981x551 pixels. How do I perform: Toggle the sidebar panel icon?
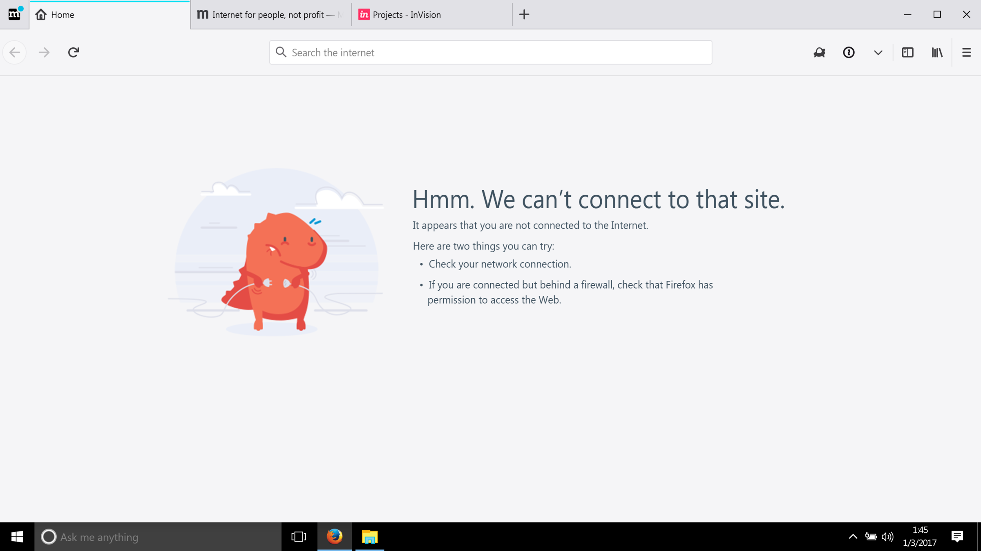pos(907,52)
